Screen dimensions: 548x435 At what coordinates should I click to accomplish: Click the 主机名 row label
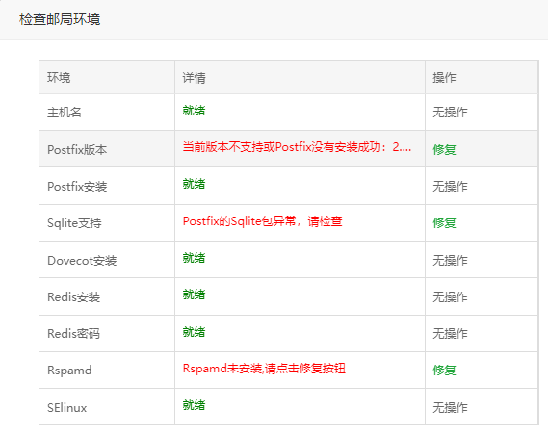tap(65, 113)
